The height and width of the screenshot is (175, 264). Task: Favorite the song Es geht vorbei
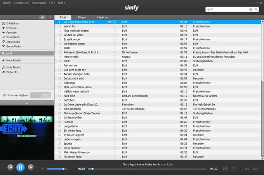point(115,39)
